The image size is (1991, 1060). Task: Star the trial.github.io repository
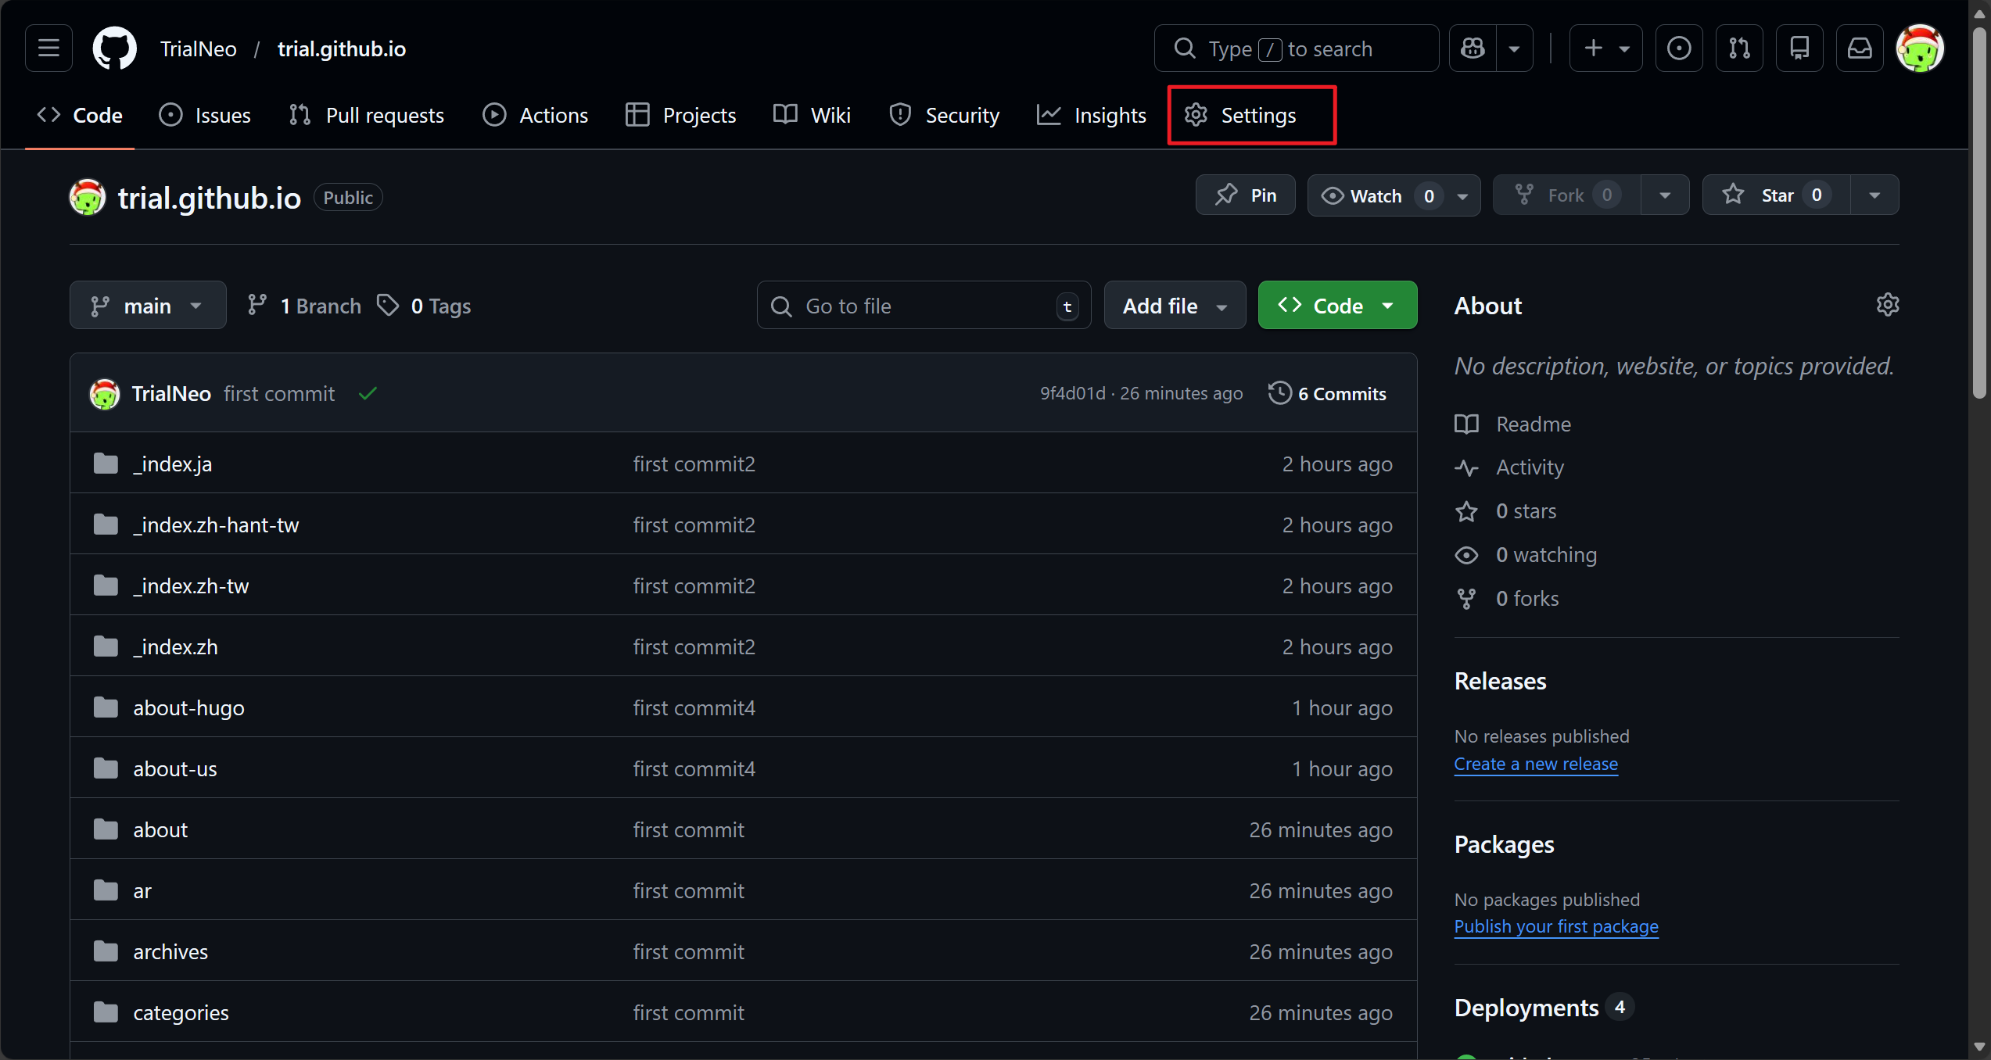1776,195
